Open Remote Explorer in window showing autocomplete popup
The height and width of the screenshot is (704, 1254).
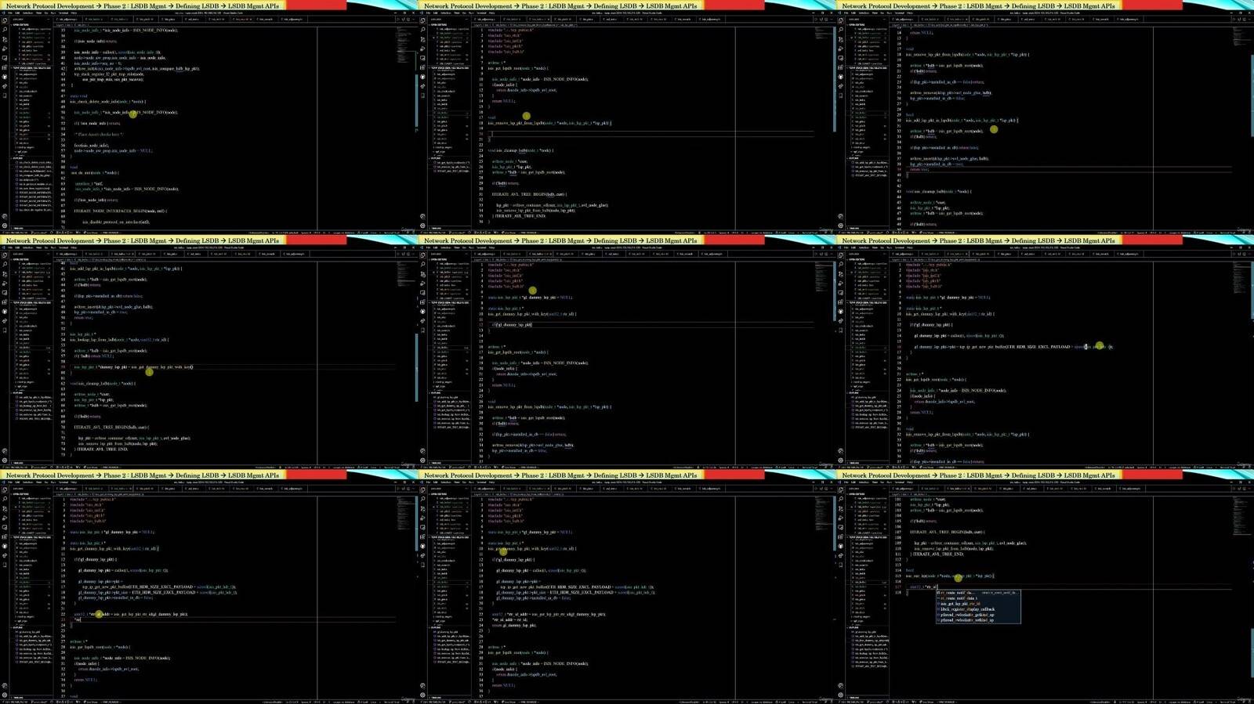coord(841,528)
